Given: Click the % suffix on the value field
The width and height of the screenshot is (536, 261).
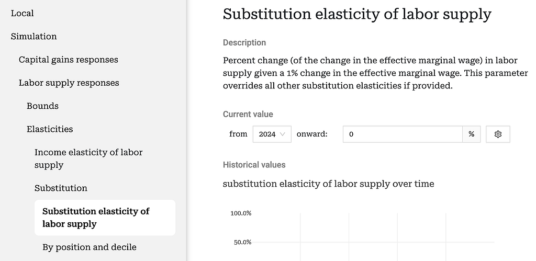Looking at the screenshot, I should [x=472, y=134].
